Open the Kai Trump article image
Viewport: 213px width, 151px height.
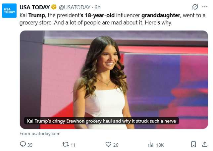tap(114, 73)
